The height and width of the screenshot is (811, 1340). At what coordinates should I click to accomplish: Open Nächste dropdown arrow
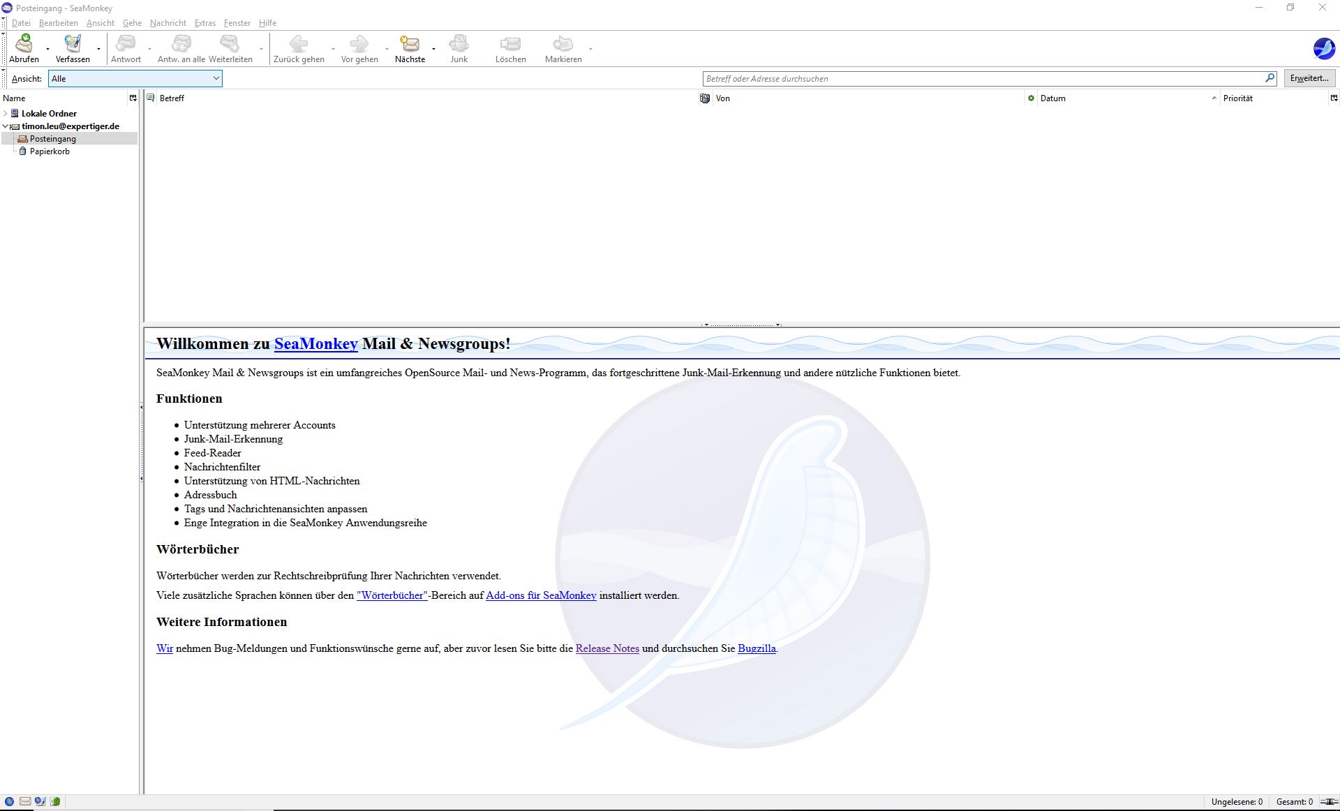pos(433,49)
